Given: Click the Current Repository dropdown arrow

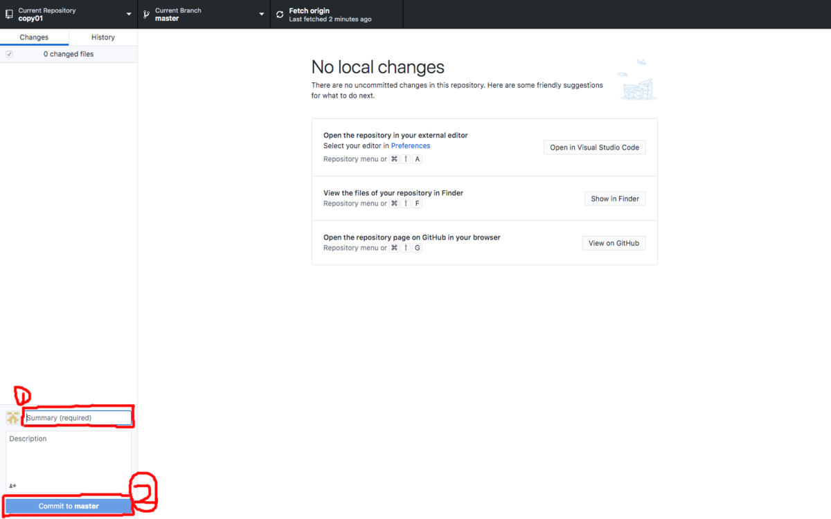Looking at the screenshot, I should pos(129,15).
